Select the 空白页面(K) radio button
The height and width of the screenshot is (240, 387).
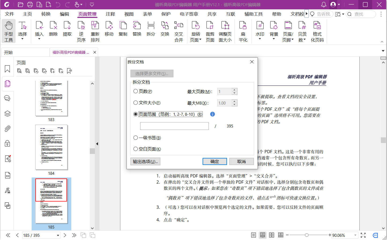click(136, 149)
